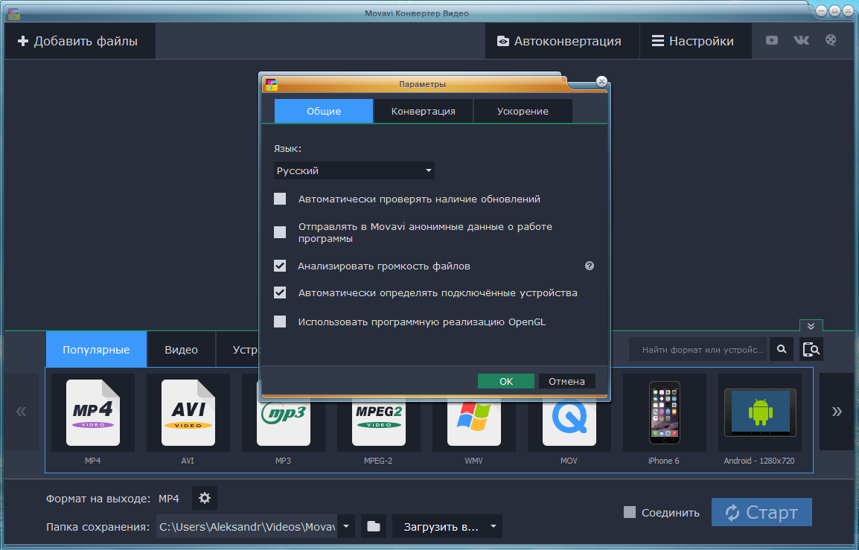Viewport: 859px width, 550px height.
Task: Switch to the Ускорение tab
Action: click(x=523, y=111)
